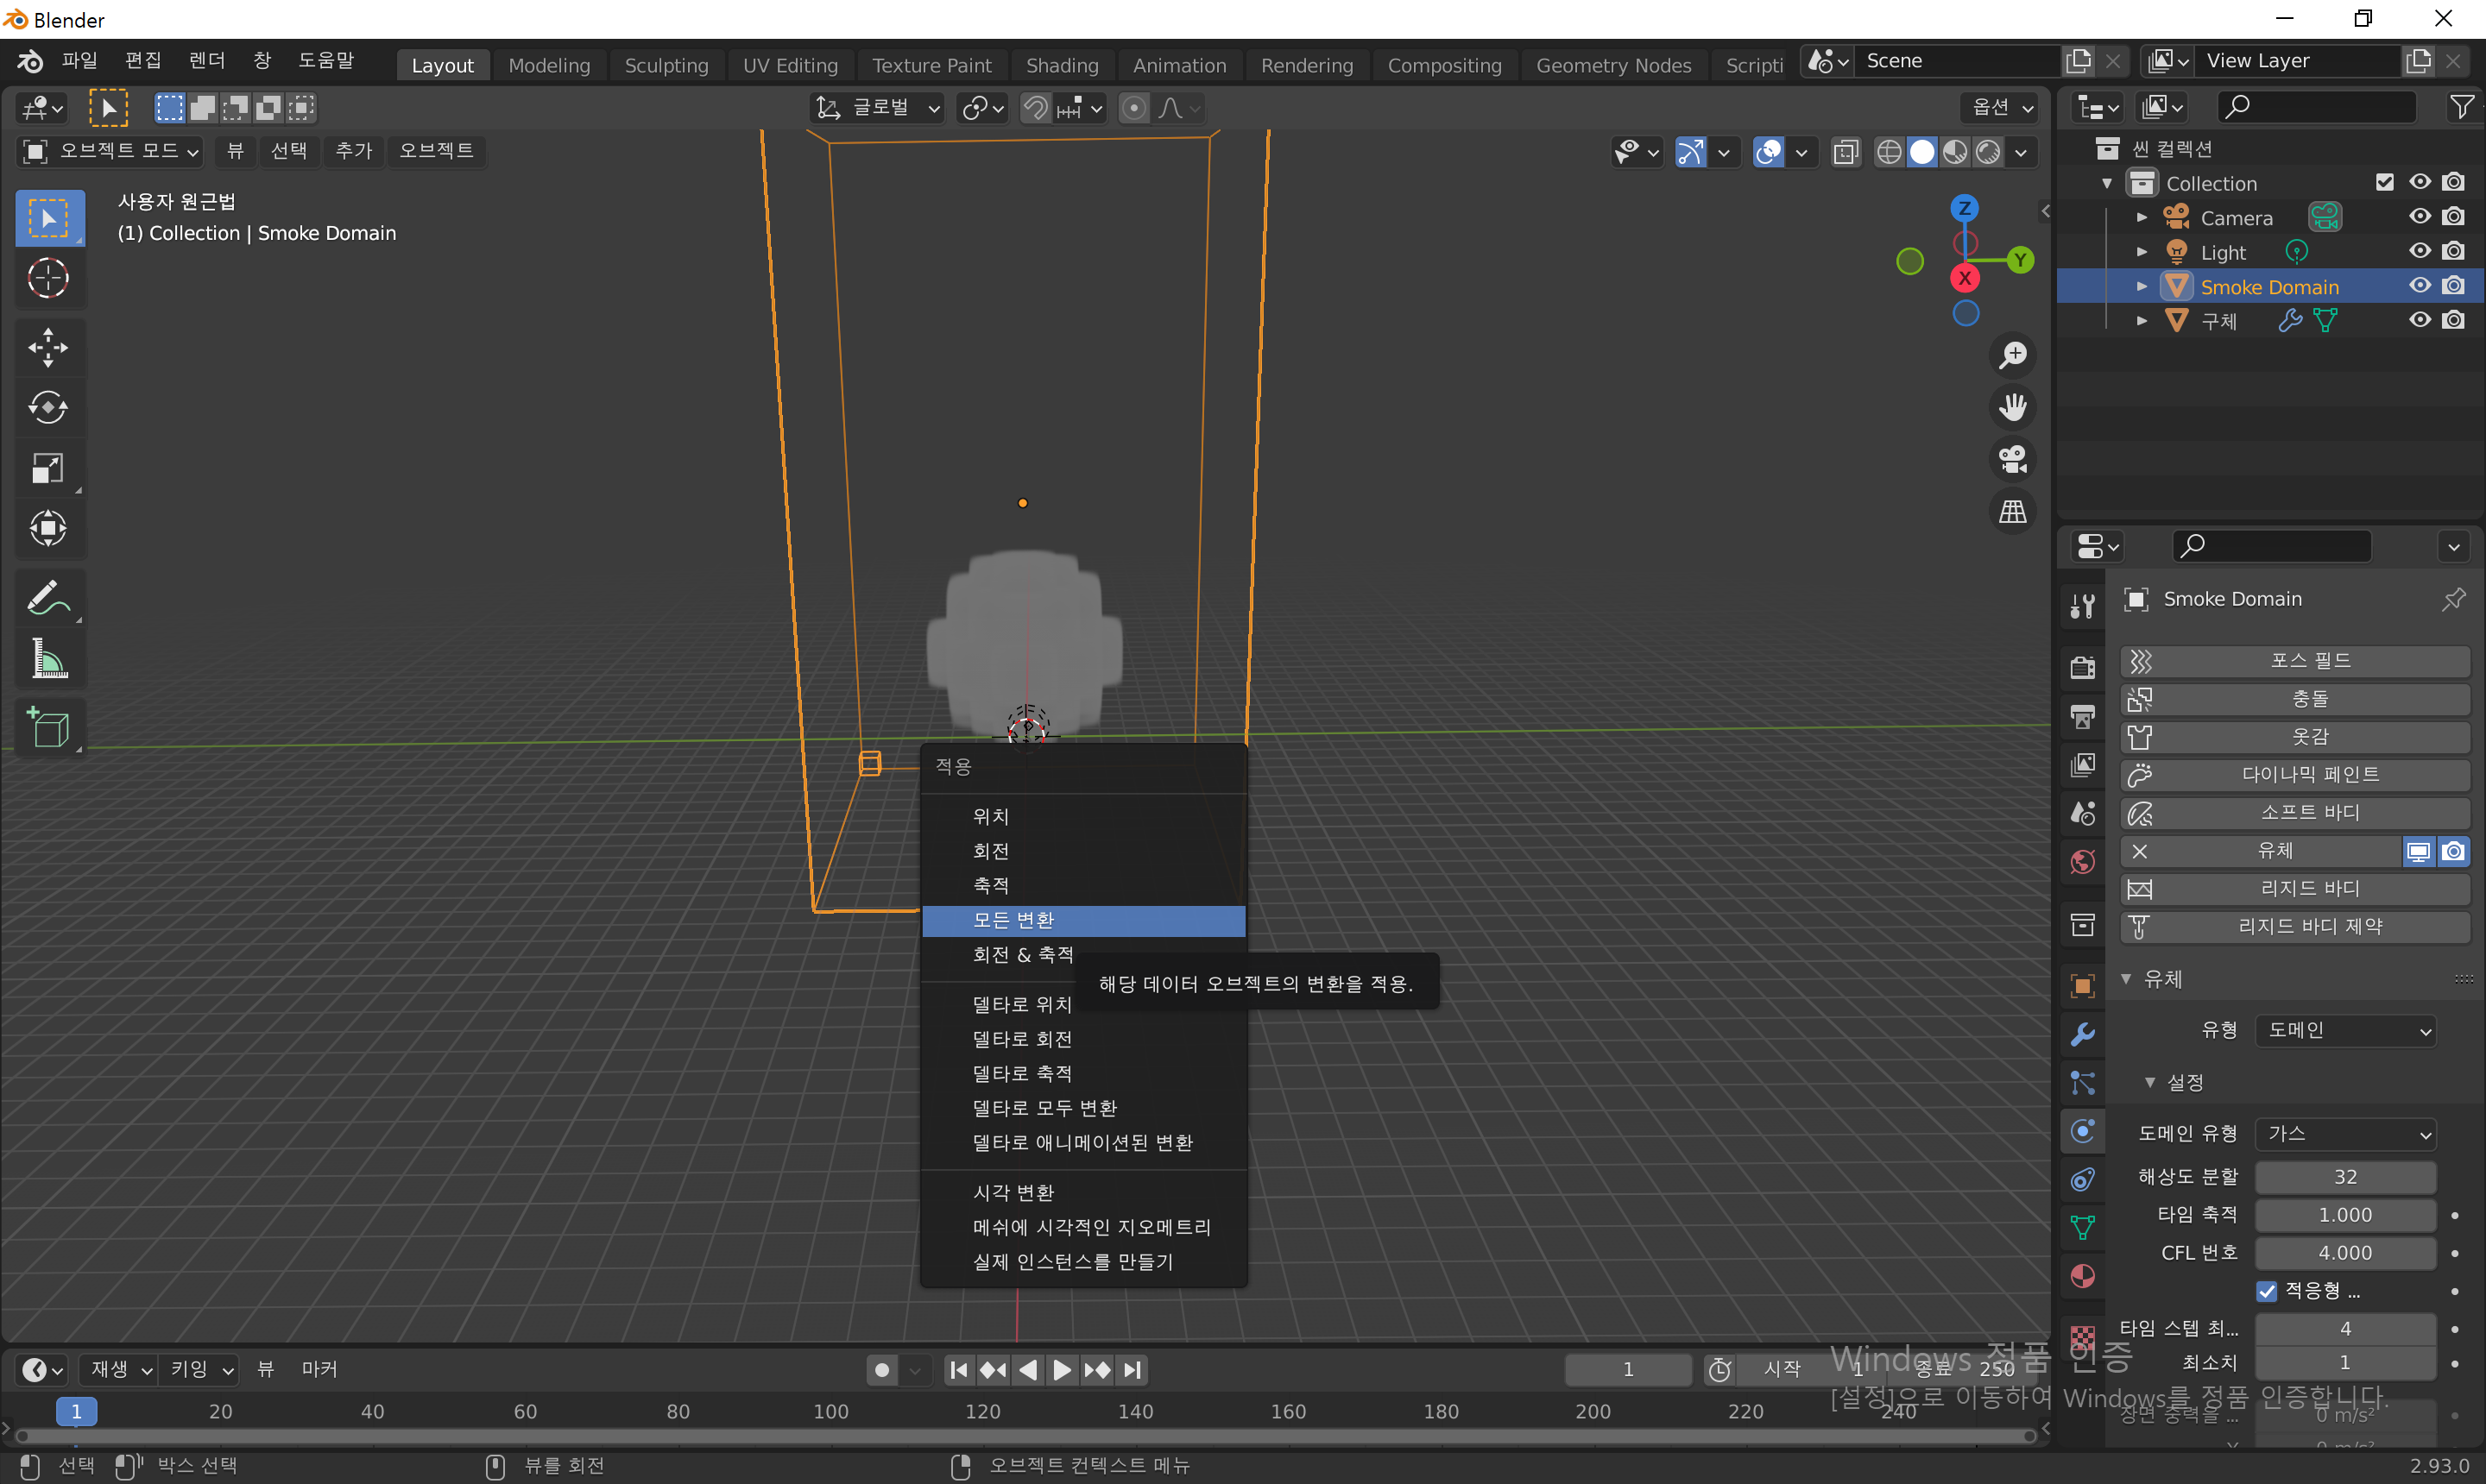This screenshot has height=1484, width=2486.
Task: Open the Render properties tab
Action: tap(2083, 667)
